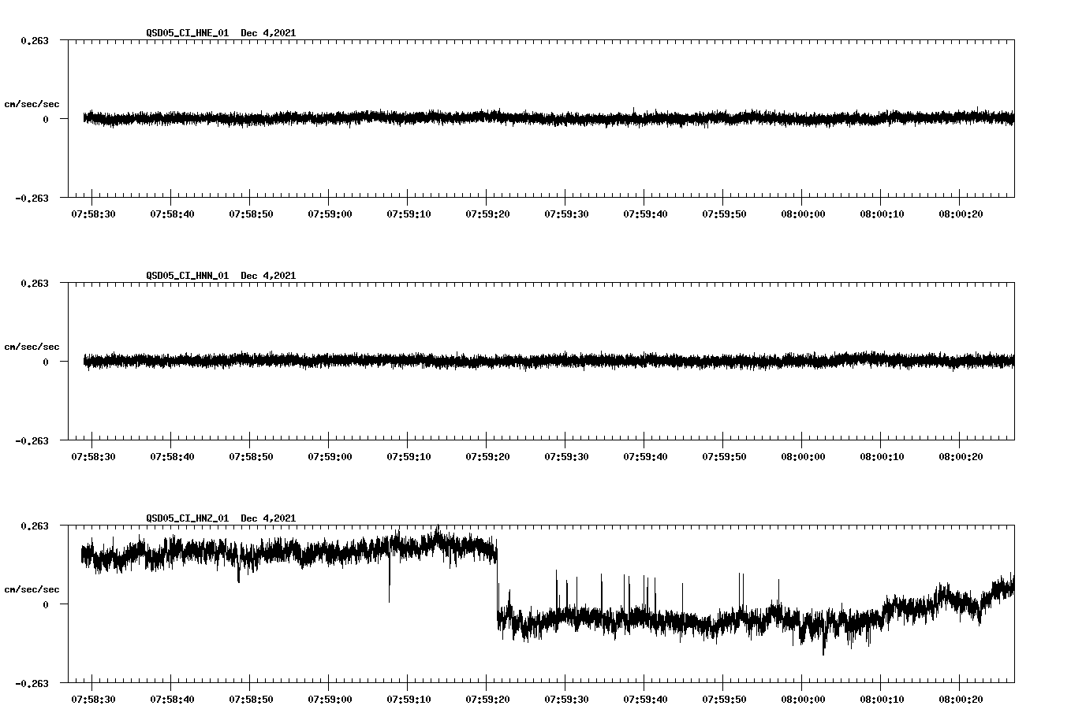The height and width of the screenshot is (728, 1071).
Task: Click the QSD05_CI_HNZ_01 Dec 4,2021 title
Action: coord(221,518)
